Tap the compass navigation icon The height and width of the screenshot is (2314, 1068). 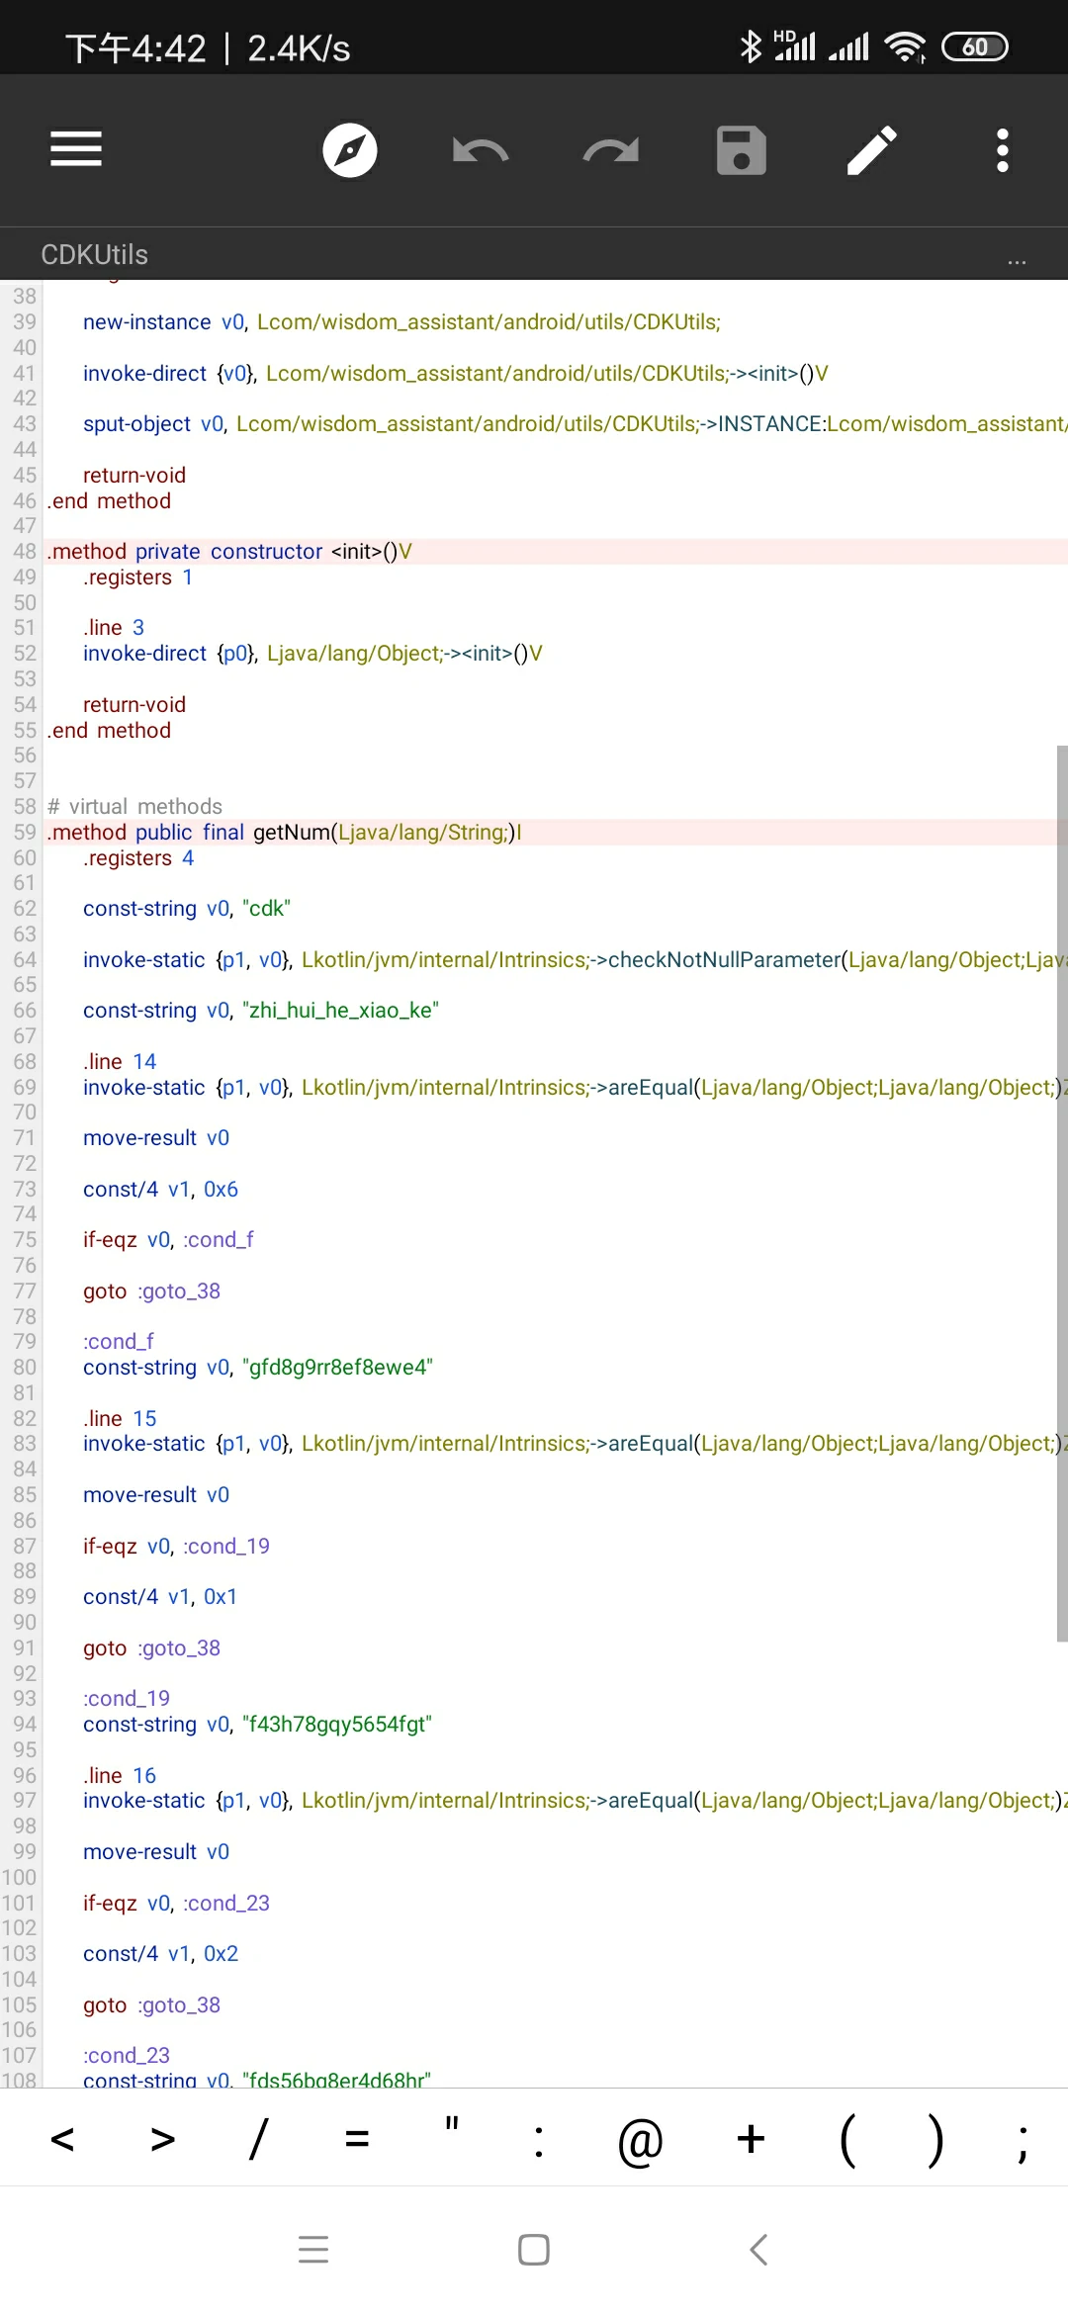click(350, 150)
